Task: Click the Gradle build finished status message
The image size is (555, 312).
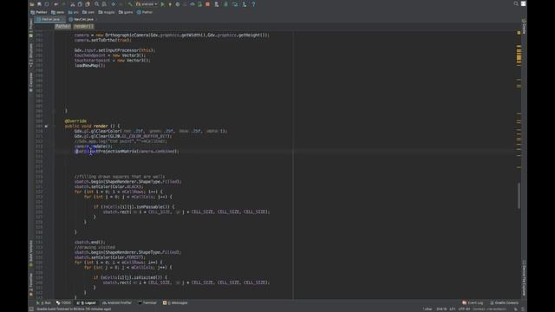Action: (74, 309)
